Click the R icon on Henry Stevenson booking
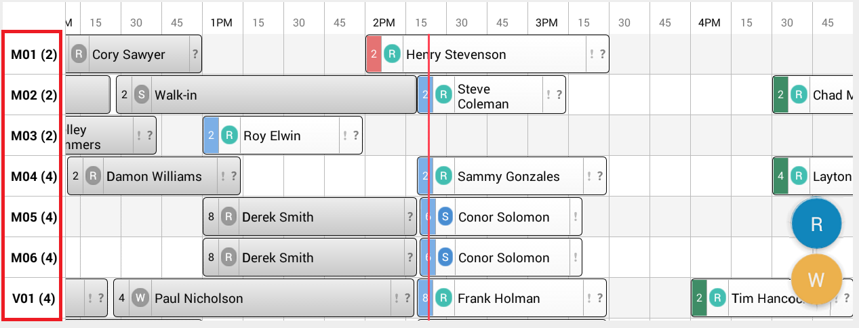The height and width of the screenshot is (328, 859). click(x=392, y=54)
